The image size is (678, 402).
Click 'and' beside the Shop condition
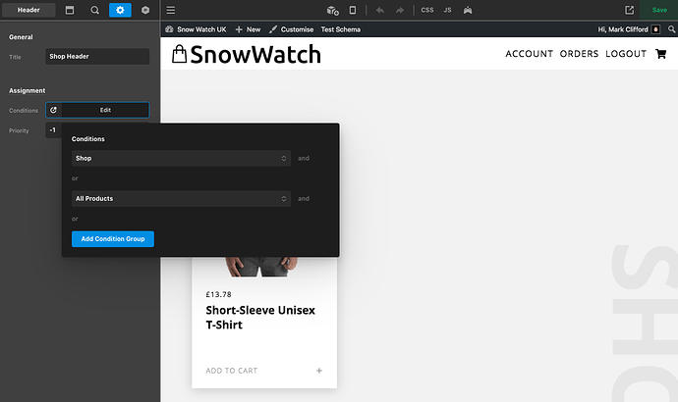(304, 158)
